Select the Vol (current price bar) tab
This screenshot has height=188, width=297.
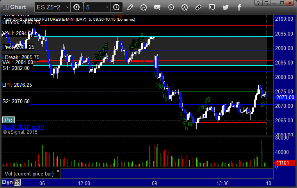click(29, 174)
